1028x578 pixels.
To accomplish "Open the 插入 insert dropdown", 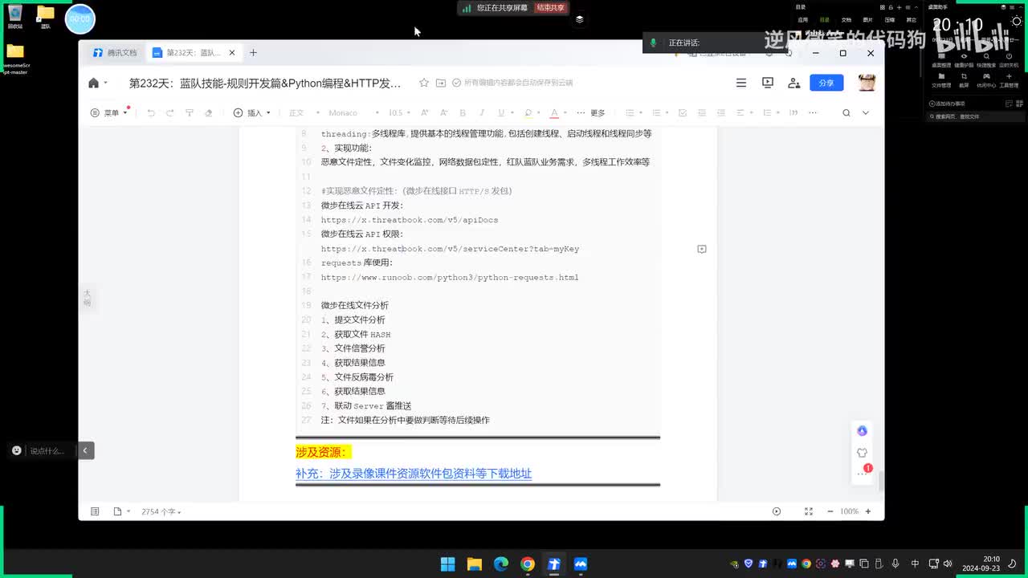I will click(x=252, y=113).
